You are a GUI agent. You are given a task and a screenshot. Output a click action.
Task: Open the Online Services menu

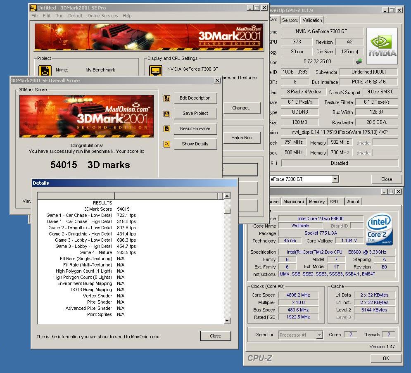[103, 16]
